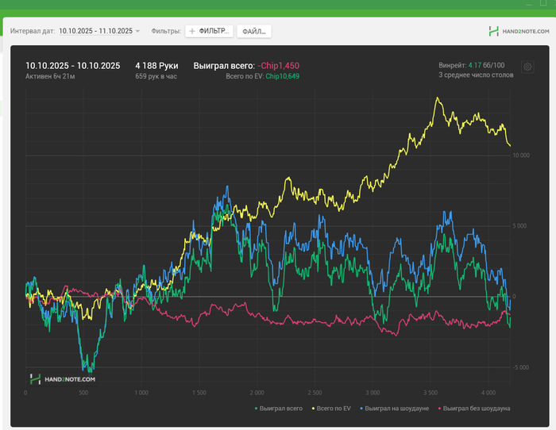Add a filter with the '+ ФИЛЬТР...' button
The width and height of the screenshot is (556, 430).
pos(210,31)
